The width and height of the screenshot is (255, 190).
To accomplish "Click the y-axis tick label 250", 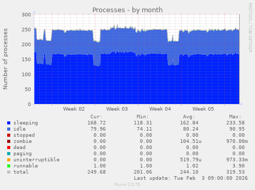I will pyautogui.click(x=26, y=30).
